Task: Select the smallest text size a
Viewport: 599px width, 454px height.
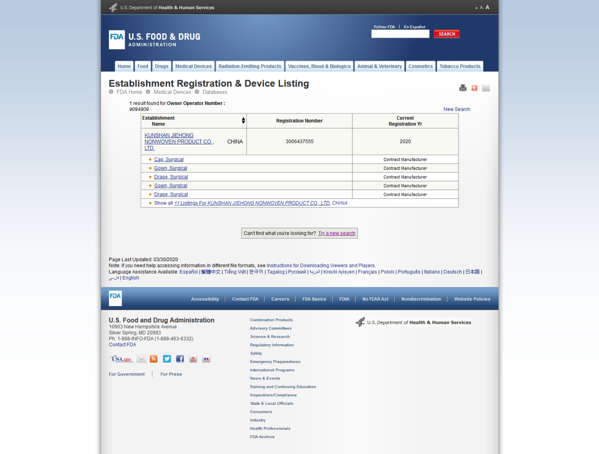Action: 476,8
